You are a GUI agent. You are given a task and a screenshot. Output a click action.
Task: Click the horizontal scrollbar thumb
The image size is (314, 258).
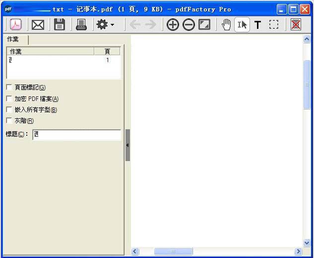tap(173, 252)
